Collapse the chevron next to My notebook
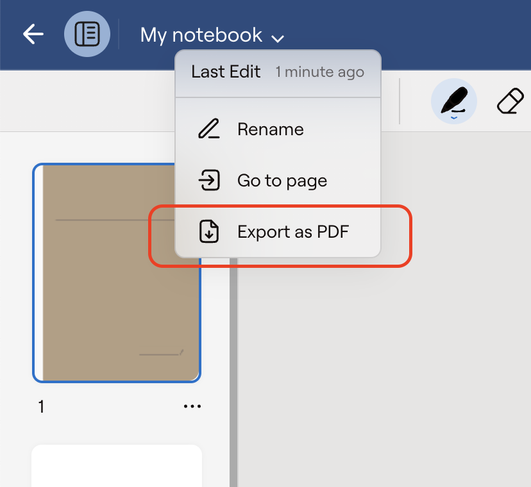This screenshot has height=487, width=531. (x=278, y=38)
